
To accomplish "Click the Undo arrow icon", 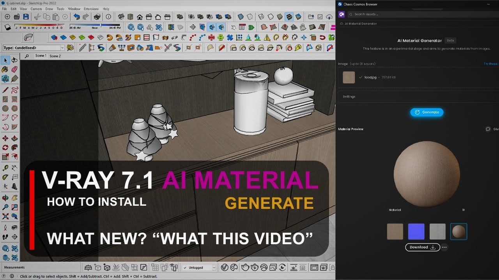I will (76, 17).
